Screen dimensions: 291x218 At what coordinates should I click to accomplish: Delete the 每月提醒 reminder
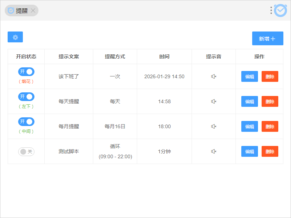[x=270, y=126]
